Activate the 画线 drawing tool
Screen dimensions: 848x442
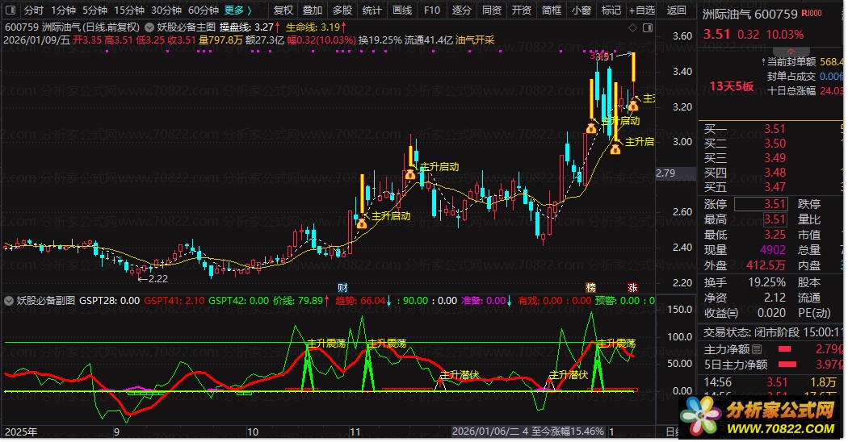tap(402, 10)
